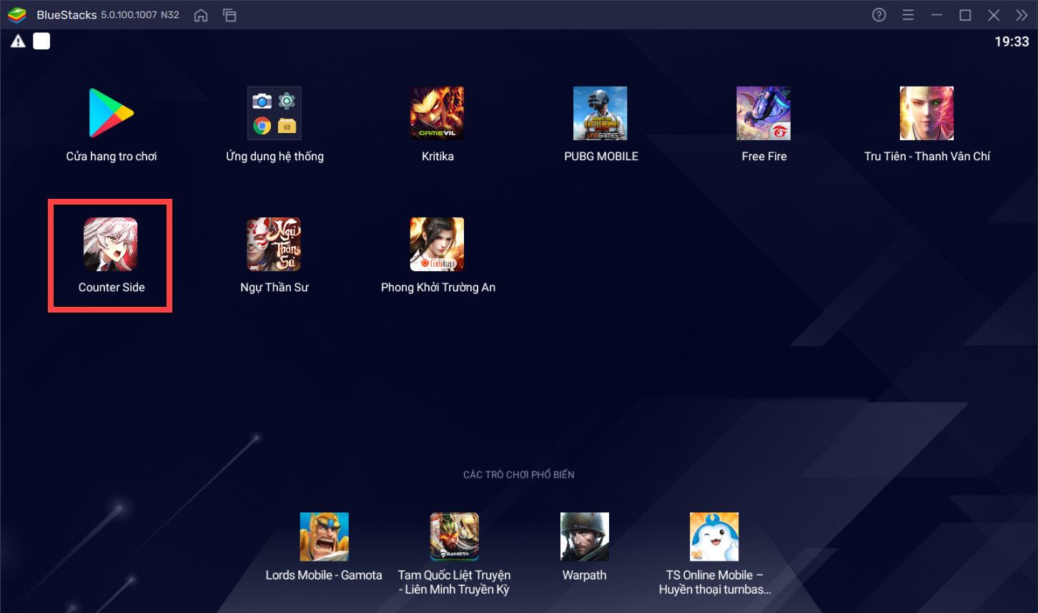Click the Counter Side label text
This screenshot has width=1038, height=613.
pos(112,288)
